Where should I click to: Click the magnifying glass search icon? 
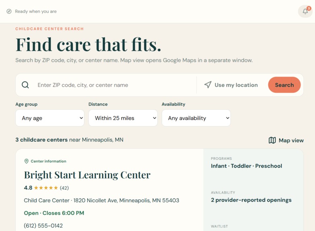[x=25, y=85]
